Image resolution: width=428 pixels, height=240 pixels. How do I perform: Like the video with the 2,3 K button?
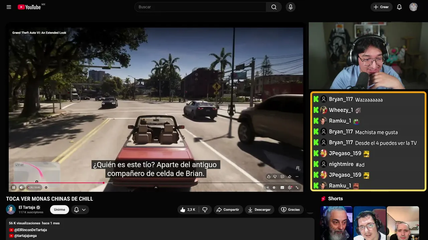[x=188, y=210]
